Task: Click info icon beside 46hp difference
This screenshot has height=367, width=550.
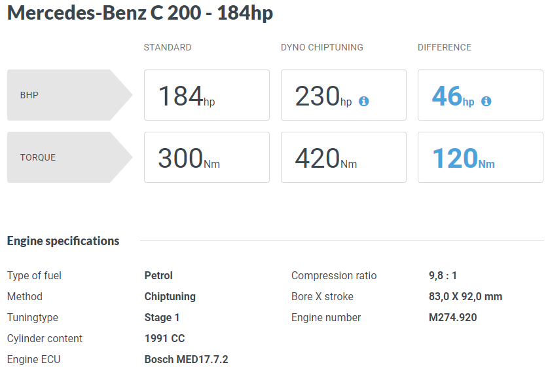Action: point(486,102)
